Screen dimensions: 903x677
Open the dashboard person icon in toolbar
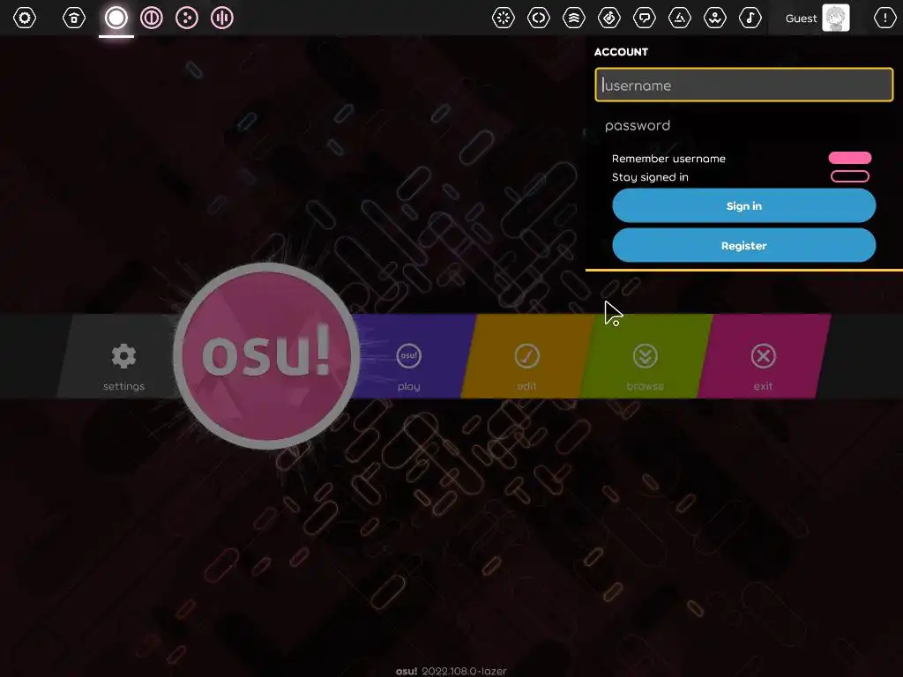pyautogui.click(x=714, y=18)
